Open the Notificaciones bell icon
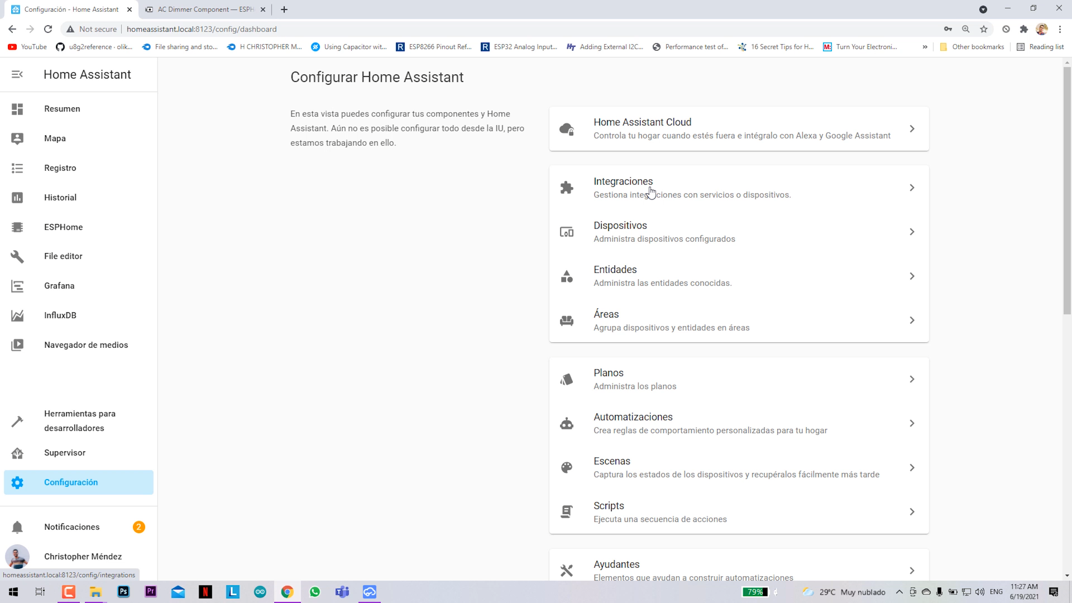The image size is (1072, 603). click(x=17, y=527)
